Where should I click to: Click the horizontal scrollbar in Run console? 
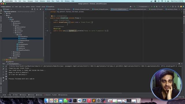(65, 93)
